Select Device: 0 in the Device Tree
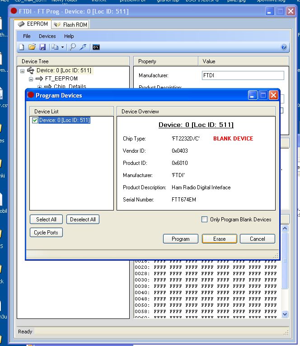Viewport: 300px width, 346px height. [64, 70]
